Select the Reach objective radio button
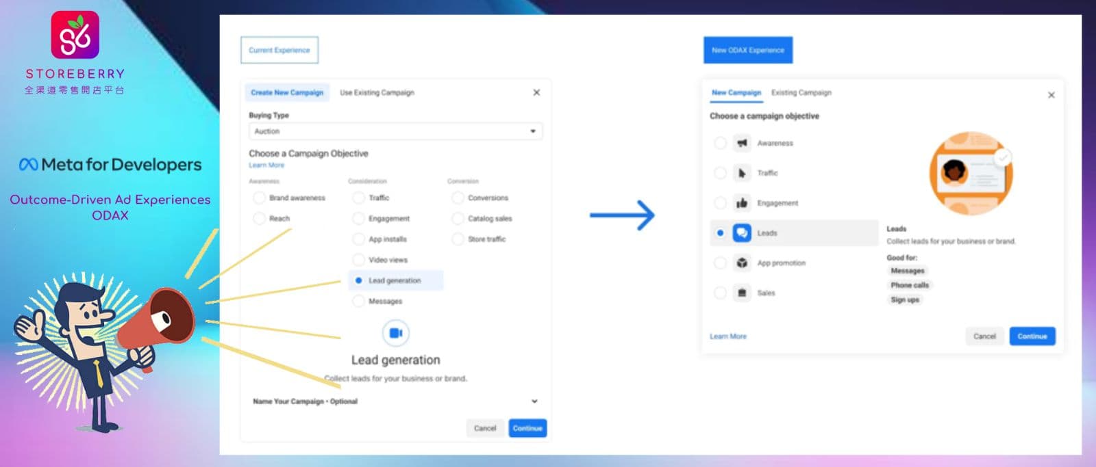1096x467 pixels. click(259, 218)
